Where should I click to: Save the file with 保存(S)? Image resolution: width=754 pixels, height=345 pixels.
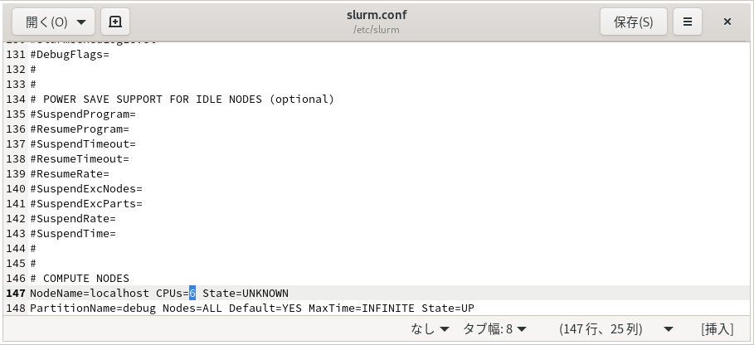coord(633,22)
